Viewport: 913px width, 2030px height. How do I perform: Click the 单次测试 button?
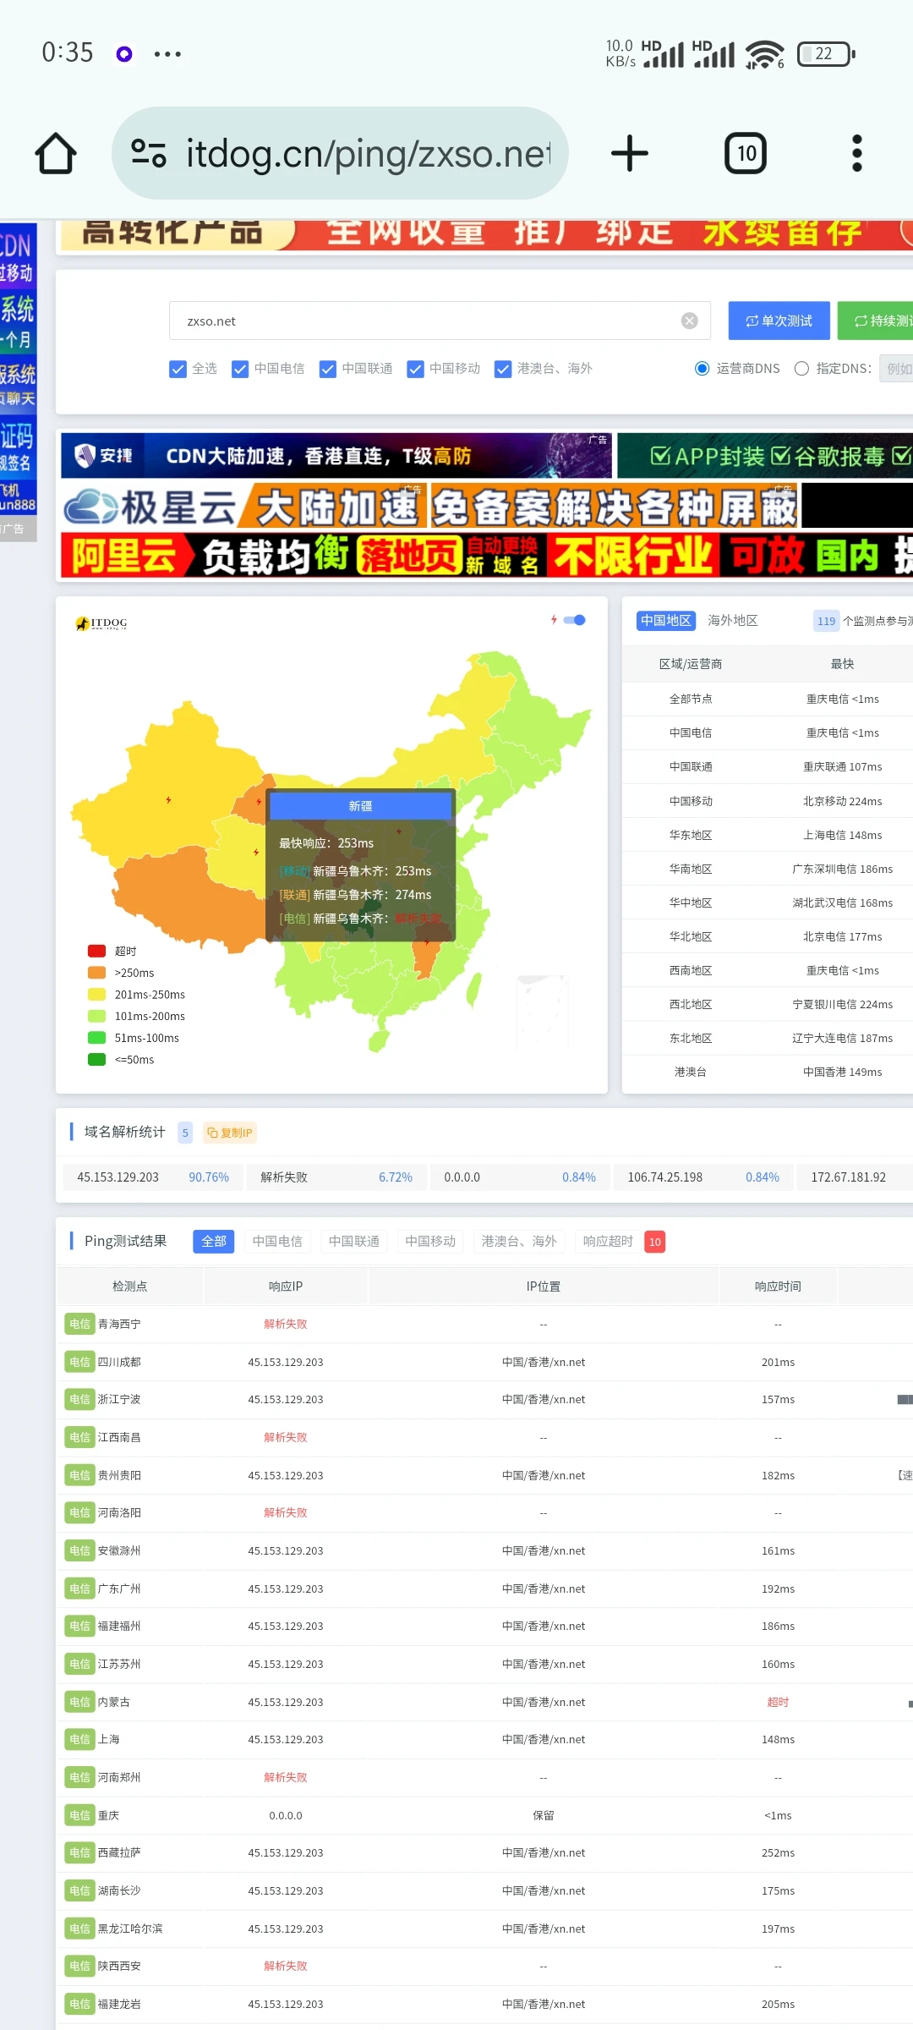click(779, 321)
